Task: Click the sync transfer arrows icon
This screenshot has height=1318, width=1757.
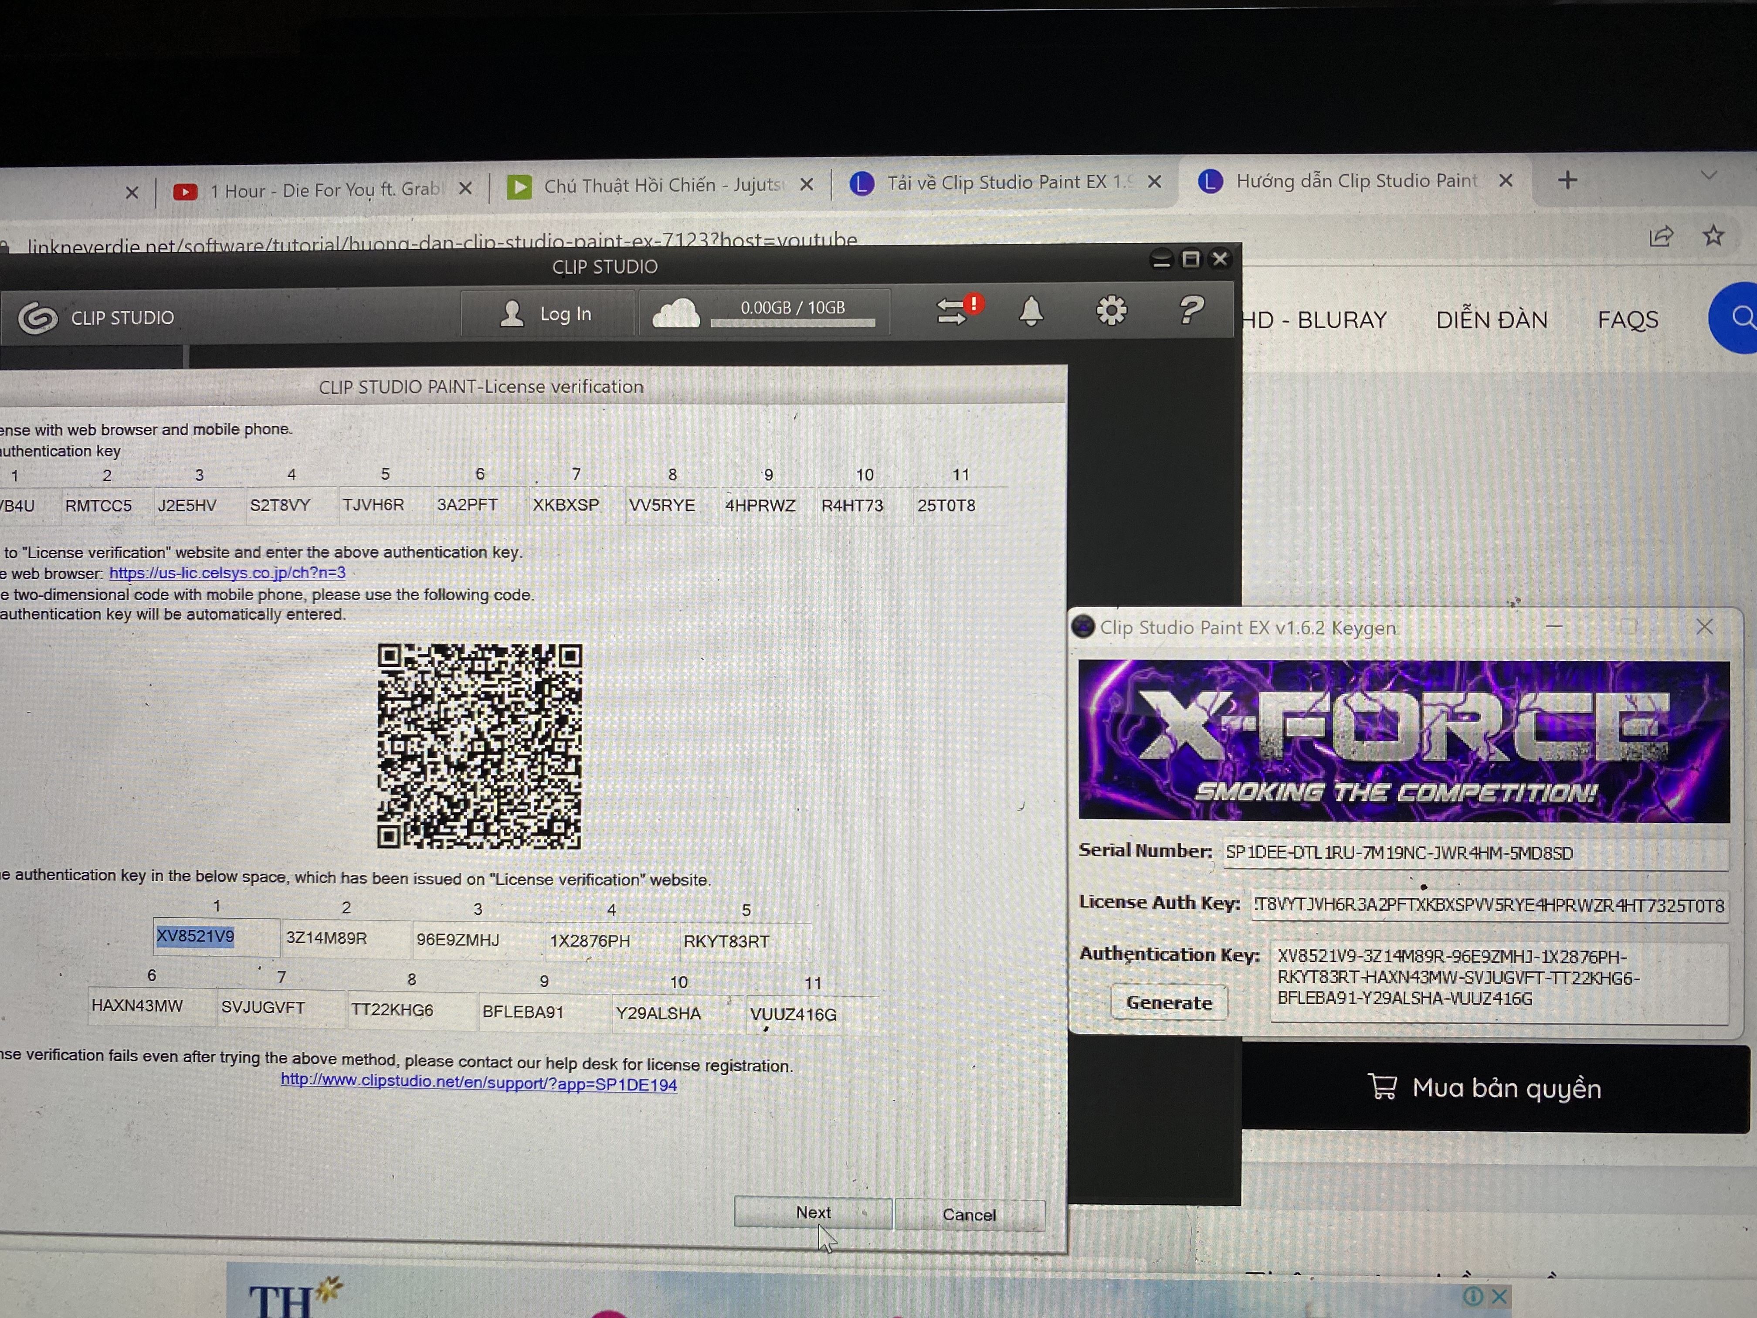Action: 953,312
